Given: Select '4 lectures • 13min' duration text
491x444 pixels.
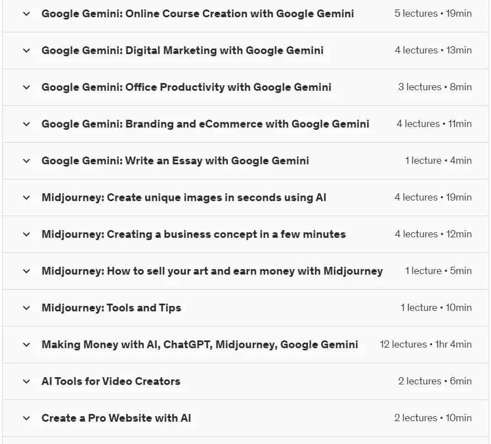Looking at the screenshot, I should click(433, 50).
